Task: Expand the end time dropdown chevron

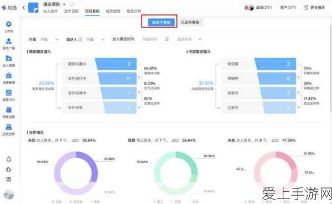Action: 200,39
